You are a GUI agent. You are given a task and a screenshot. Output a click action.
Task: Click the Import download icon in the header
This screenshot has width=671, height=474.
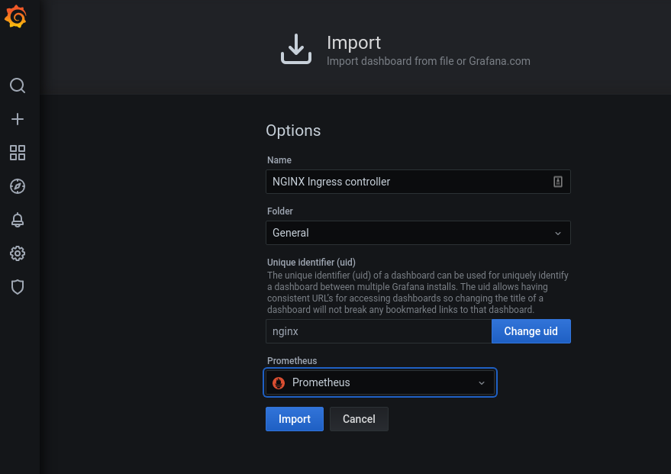[296, 49]
